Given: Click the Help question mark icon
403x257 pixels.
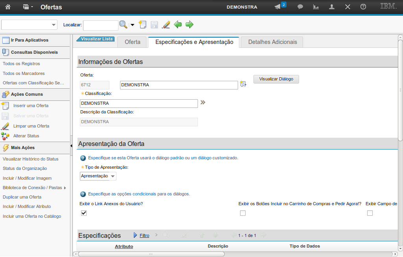Looking at the screenshot, I should tap(363, 7).
